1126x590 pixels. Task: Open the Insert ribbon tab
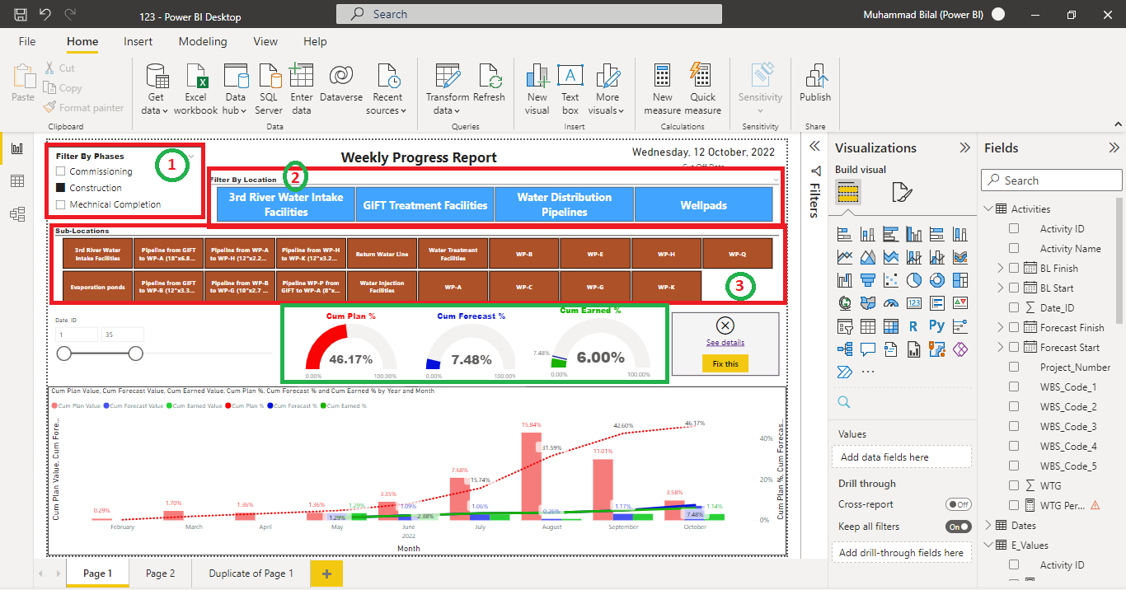[138, 41]
